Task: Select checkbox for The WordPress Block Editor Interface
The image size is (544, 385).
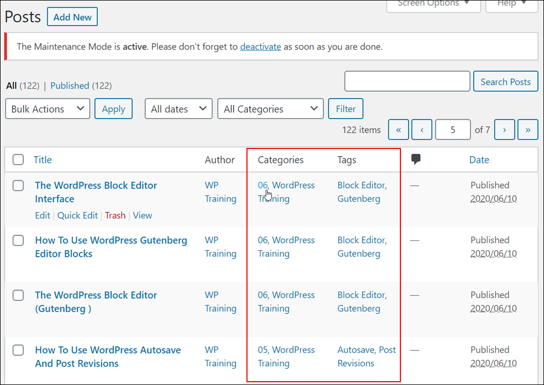Action: click(x=18, y=185)
